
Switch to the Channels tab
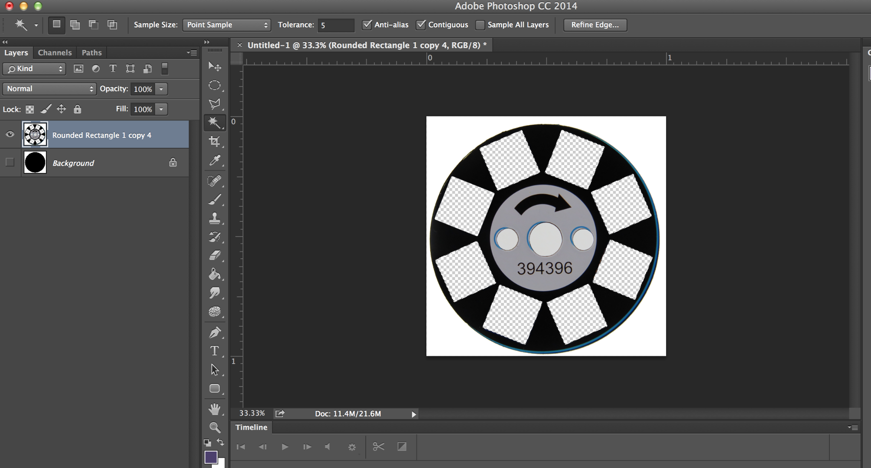pos(55,52)
